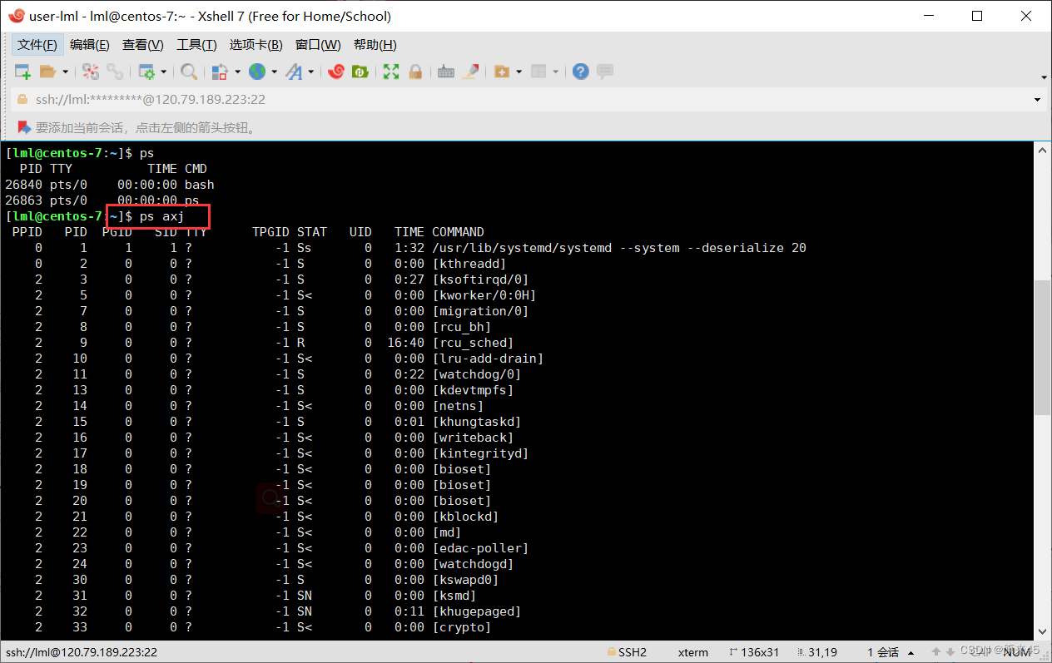The image size is (1052, 663).
Task: Click the Find magnifier icon
Action: tap(189, 72)
